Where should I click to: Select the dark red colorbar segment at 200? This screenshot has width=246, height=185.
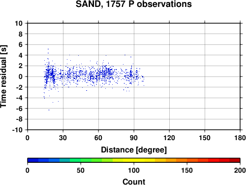click(235, 160)
